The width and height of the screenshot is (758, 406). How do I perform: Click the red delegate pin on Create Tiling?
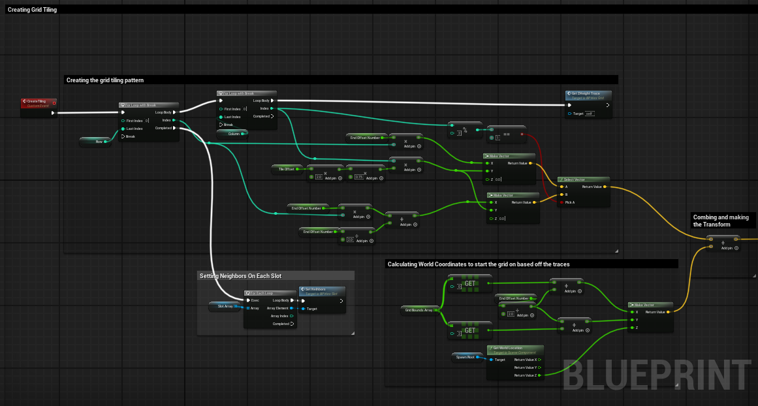coord(54,102)
